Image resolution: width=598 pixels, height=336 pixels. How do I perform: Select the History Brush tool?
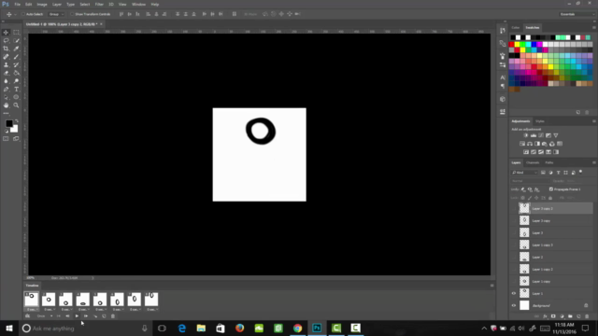(x=16, y=64)
